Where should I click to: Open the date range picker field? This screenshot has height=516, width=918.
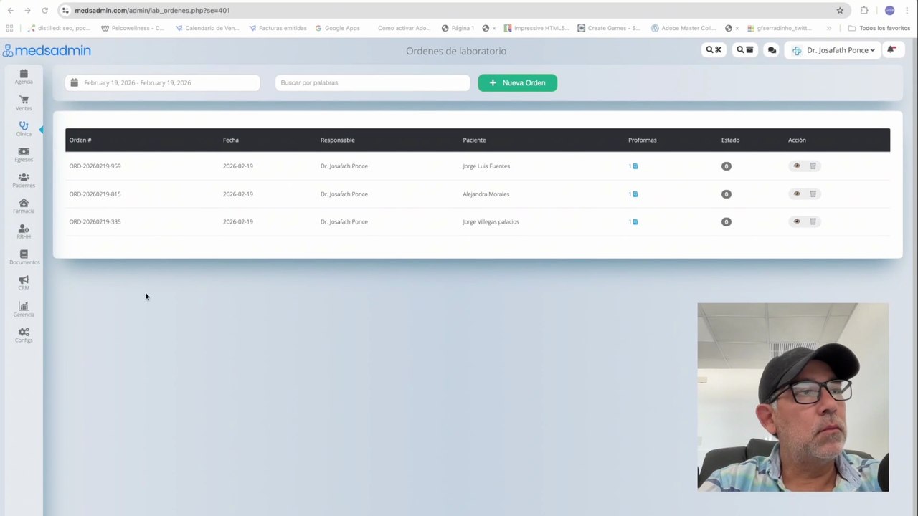[x=162, y=82]
